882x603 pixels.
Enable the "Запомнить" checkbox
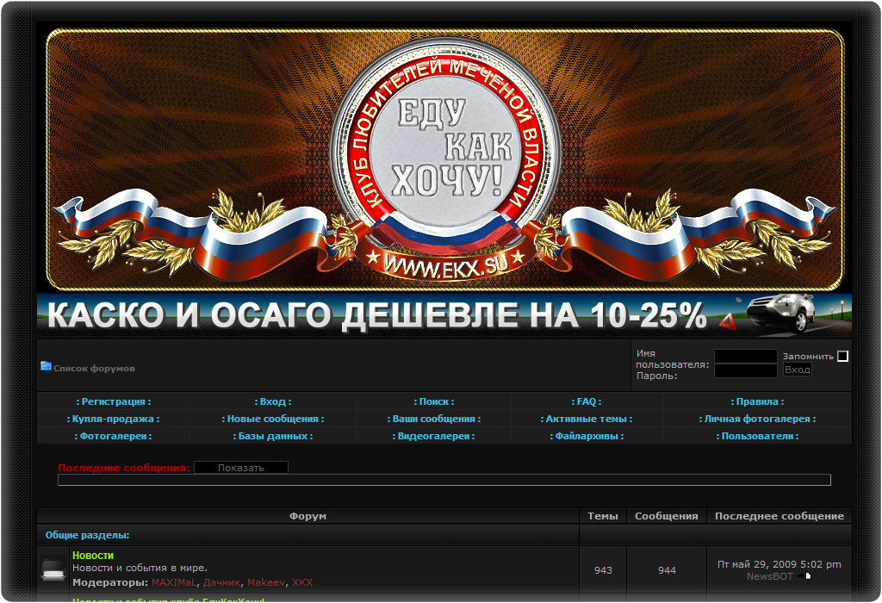coord(842,355)
